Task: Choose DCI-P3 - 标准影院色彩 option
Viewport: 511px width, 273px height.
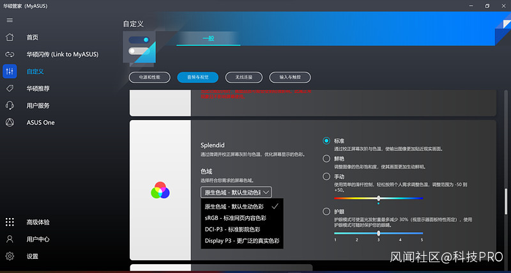Action: [x=242, y=230]
